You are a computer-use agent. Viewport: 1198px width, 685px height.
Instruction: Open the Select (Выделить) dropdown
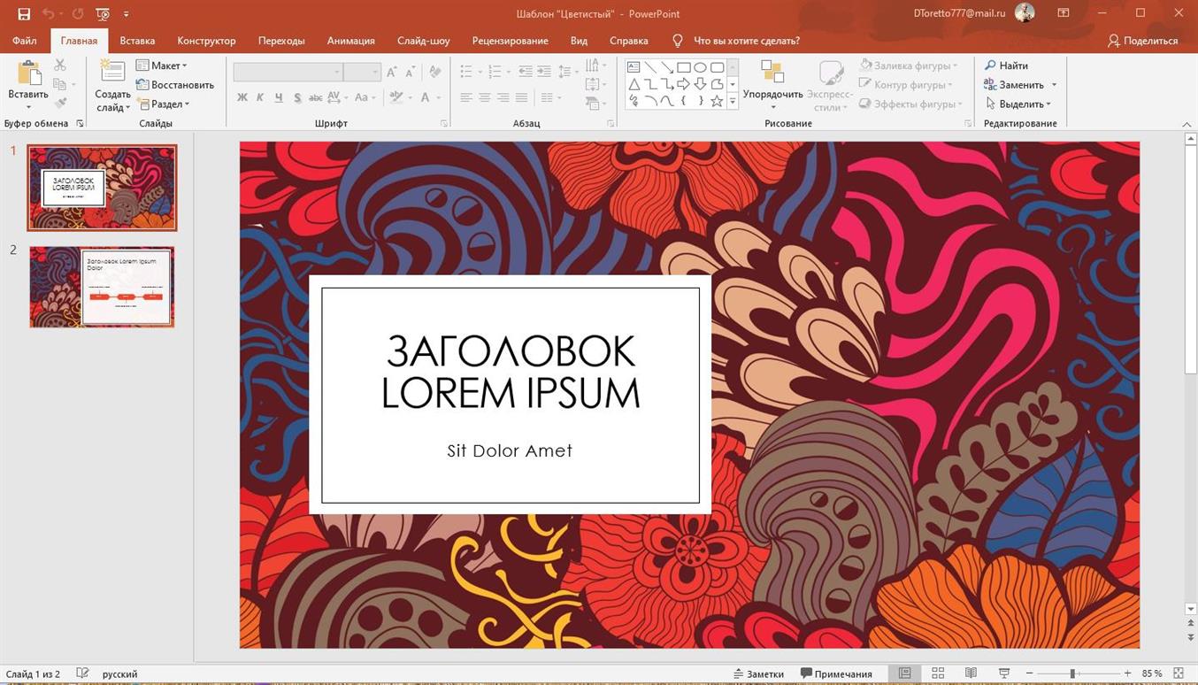[x=1018, y=104]
